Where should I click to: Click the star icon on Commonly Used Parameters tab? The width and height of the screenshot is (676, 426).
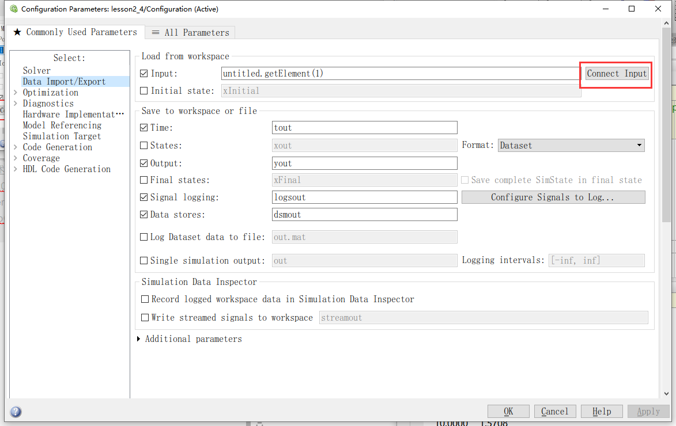coord(18,32)
